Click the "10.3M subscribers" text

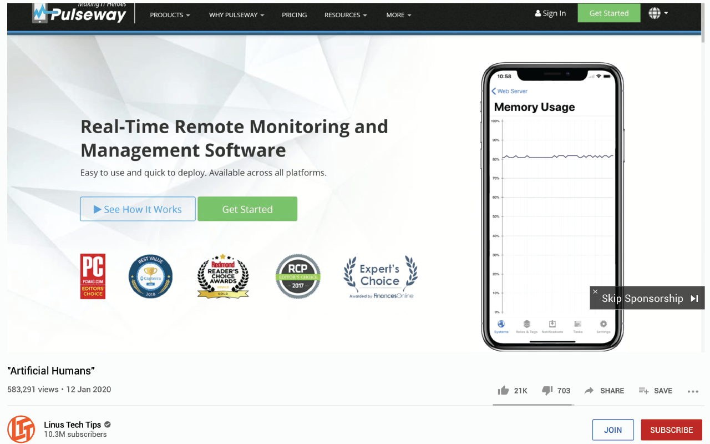(x=75, y=435)
